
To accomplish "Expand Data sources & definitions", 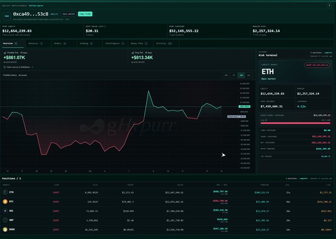I will coord(18,67).
